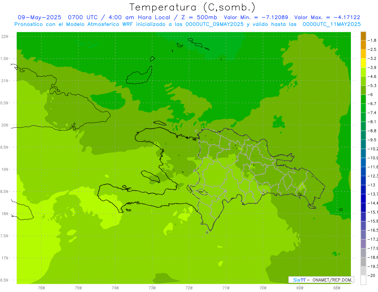Pick the teal swatch between -9.5 and -10.2
The image size is (378, 292).
tap(363, 144)
